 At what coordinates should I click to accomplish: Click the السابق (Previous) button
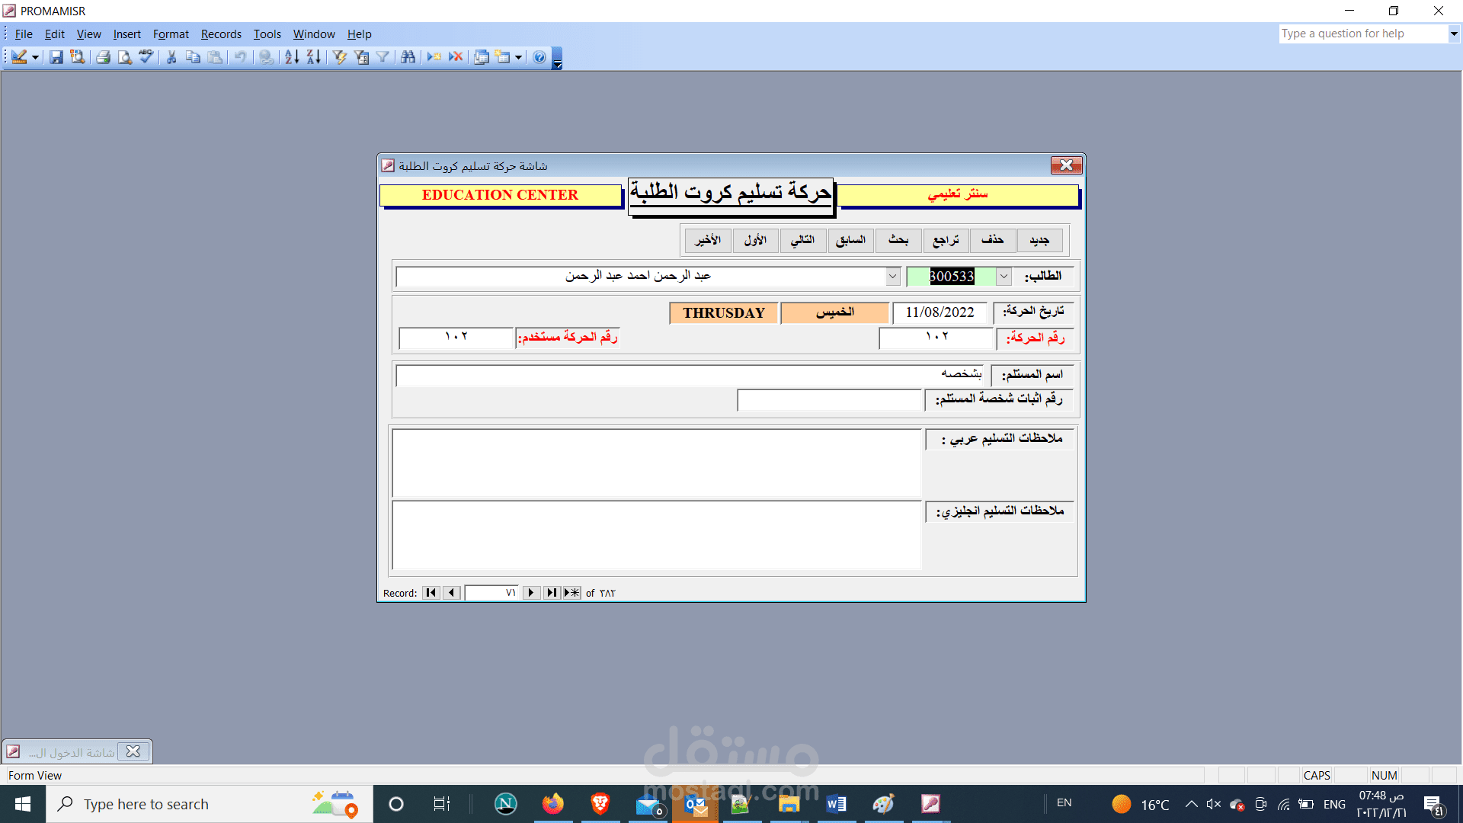click(x=850, y=240)
